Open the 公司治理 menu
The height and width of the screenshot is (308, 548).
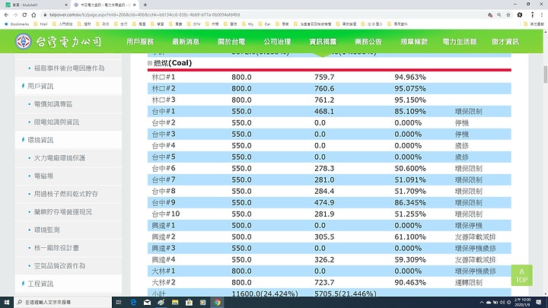tap(277, 42)
